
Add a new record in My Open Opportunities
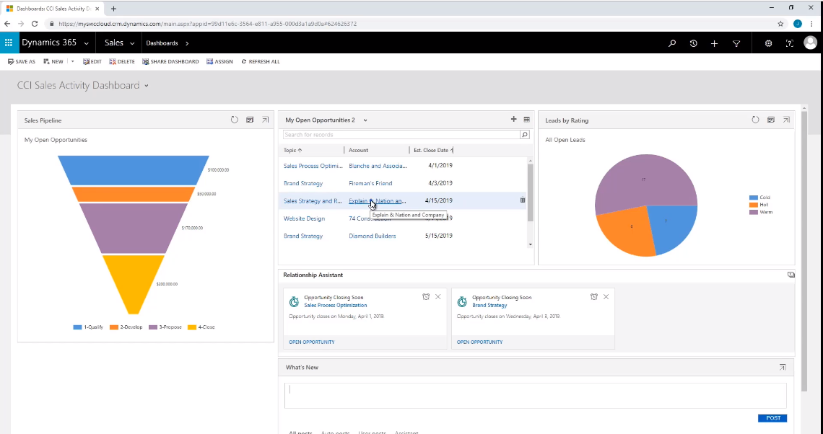(x=514, y=119)
